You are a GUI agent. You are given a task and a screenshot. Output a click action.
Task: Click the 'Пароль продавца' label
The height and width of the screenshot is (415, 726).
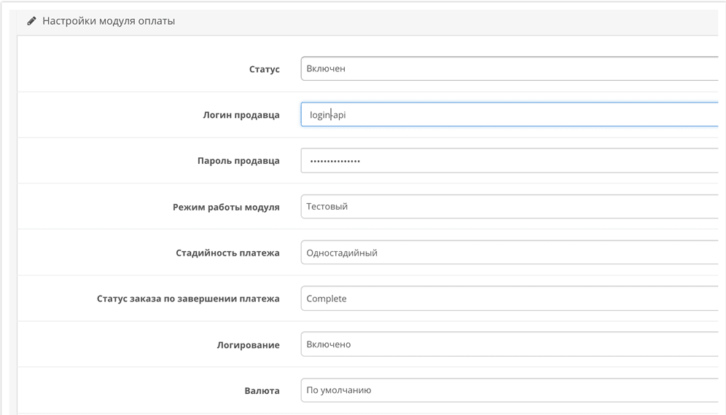[x=238, y=161]
